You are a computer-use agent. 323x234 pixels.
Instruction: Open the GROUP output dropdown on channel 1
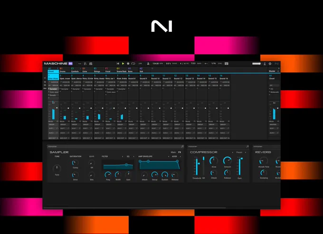coord(53,124)
